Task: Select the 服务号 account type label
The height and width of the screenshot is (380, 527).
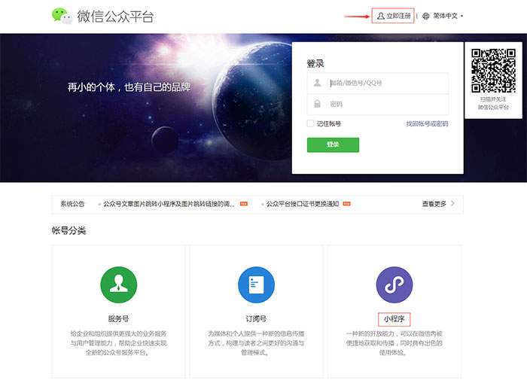Action: (x=118, y=318)
